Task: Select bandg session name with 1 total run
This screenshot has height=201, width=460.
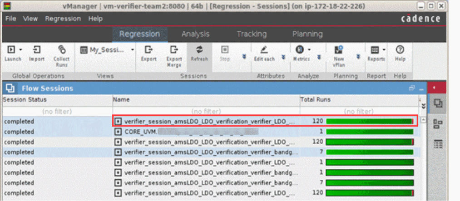Action: [x=211, y=172]
